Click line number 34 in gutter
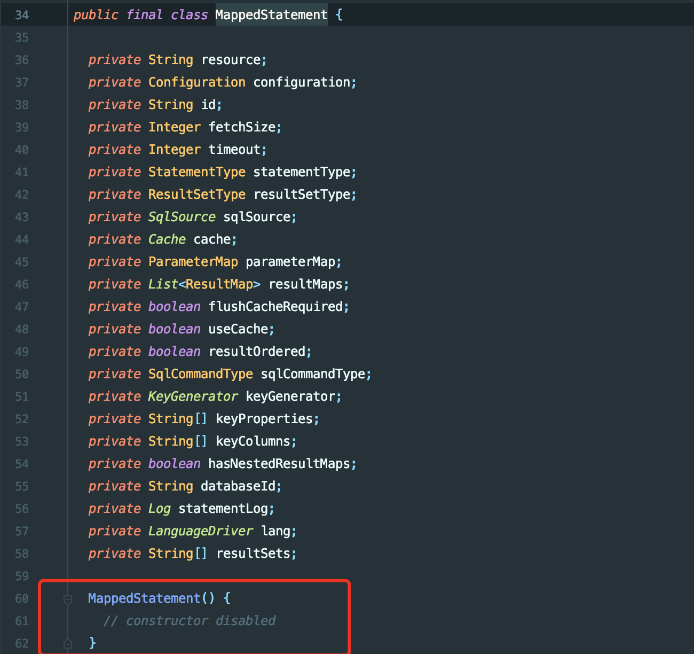 click(22, 15)
